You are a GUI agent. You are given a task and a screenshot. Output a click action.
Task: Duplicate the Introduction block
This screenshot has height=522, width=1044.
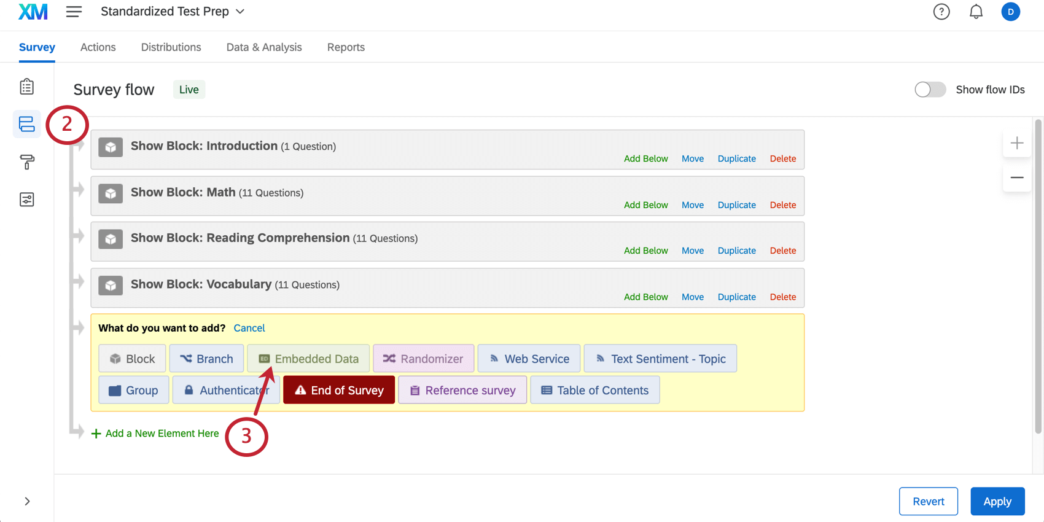pyautogui.click(x=737, y=158)
